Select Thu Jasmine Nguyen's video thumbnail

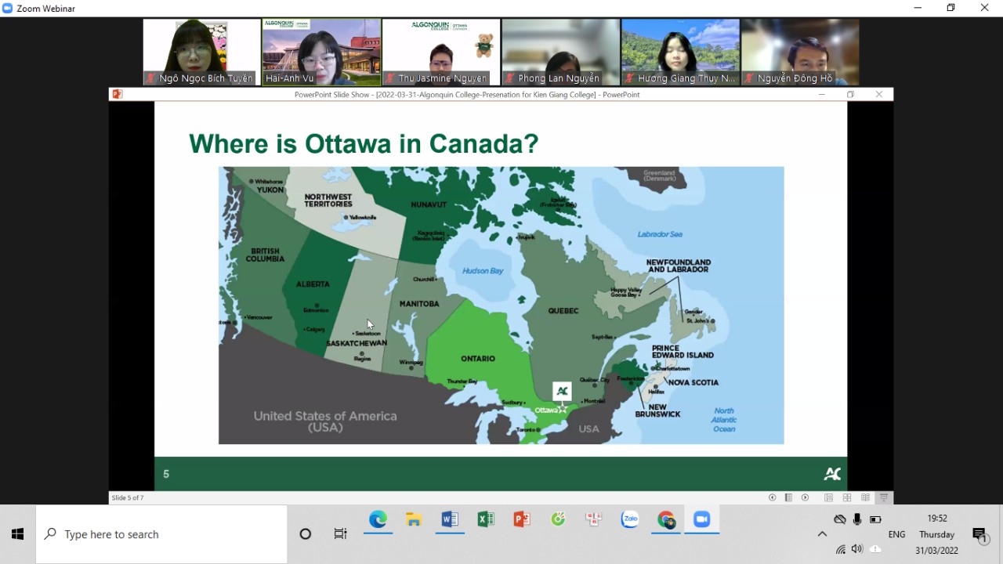tap(441, 52)
